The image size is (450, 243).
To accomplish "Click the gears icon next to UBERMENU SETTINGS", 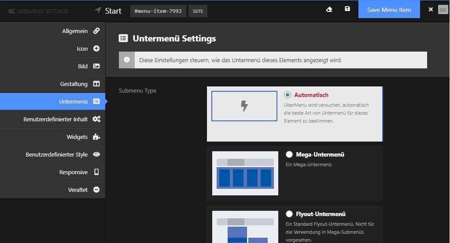I will [x=11, y=11].
